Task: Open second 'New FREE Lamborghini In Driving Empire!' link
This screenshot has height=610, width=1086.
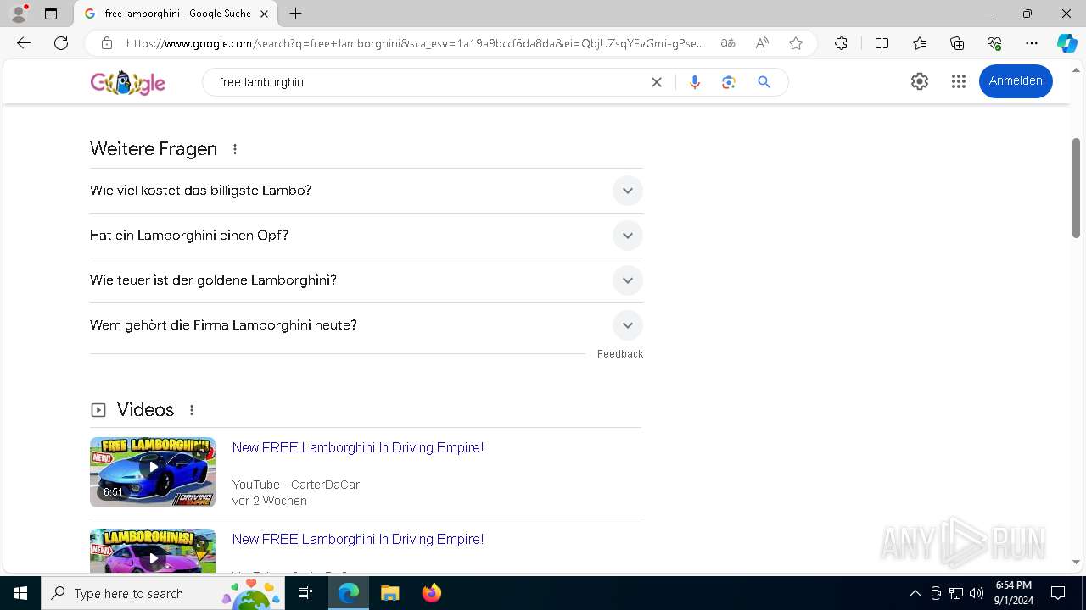Action: point(358,539)
